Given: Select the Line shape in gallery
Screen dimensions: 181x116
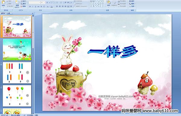Looking at the screenshot, I should pyautogui.click(x=96, y=2).
